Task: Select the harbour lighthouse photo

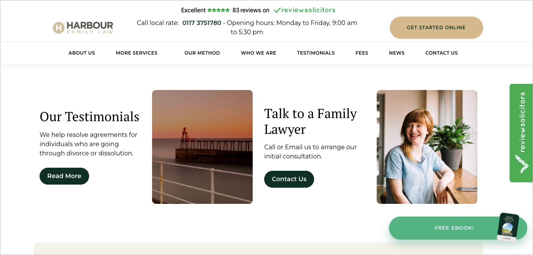Action: [x=202, y=147]
